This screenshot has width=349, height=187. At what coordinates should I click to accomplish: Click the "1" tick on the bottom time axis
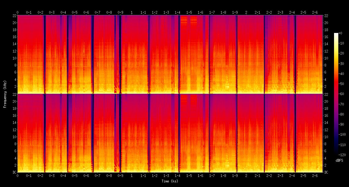pyautogui.click(x=132, y=176)
